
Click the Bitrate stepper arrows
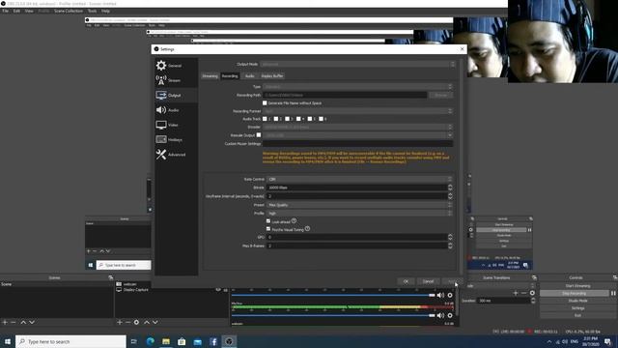coord(450,188)
